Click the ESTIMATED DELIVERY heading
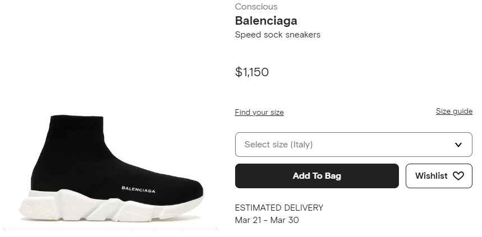The image size is (482, 237). (279, 208)
